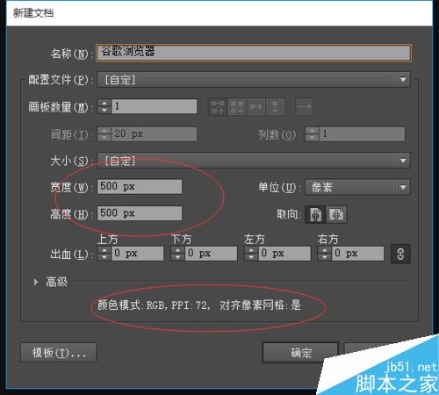Screen dimensions: 439x395
Task: Click the 下方 bottom bleed field
Action: click(212, 254)
